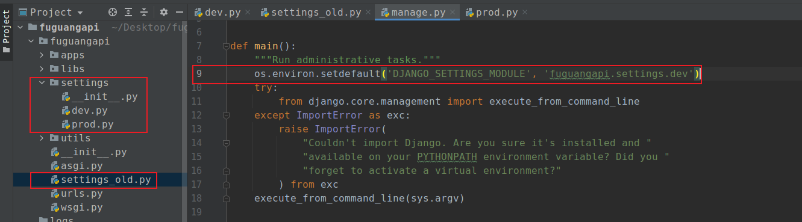Click the expand all icon in Project panel
Image resolution: width=802 pixels, height=222 pixels.
click(128, 12)
